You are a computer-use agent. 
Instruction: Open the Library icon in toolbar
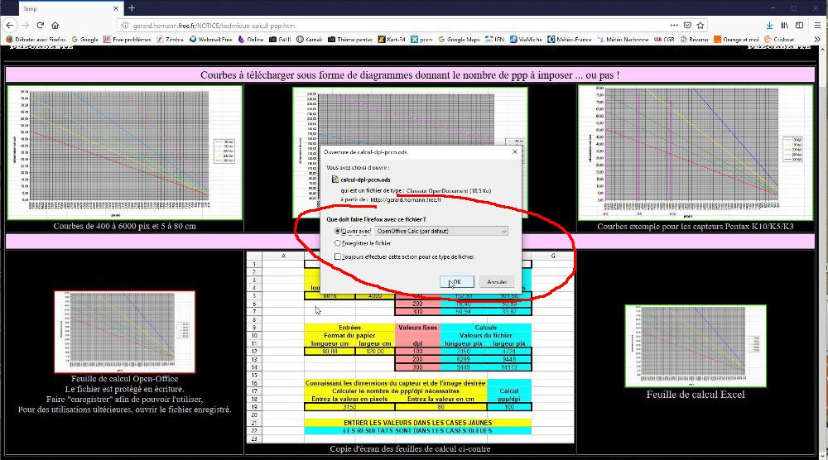[785, 26]
